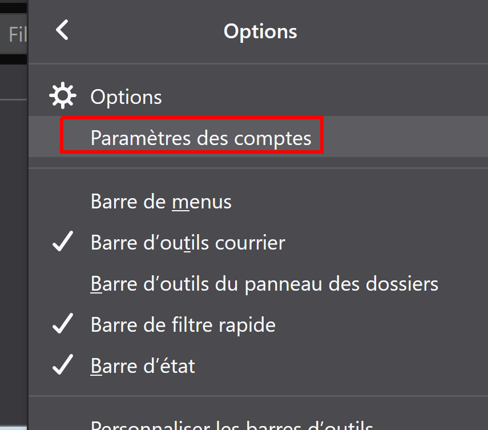Screen dimensions: 488x430
Task: Click the empty check slot before Barre de menus
Action: point(62,202)
